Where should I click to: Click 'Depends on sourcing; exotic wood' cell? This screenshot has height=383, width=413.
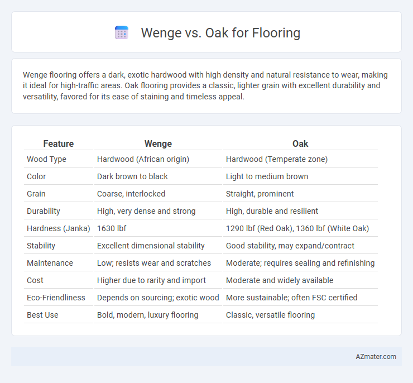[158, 298]
